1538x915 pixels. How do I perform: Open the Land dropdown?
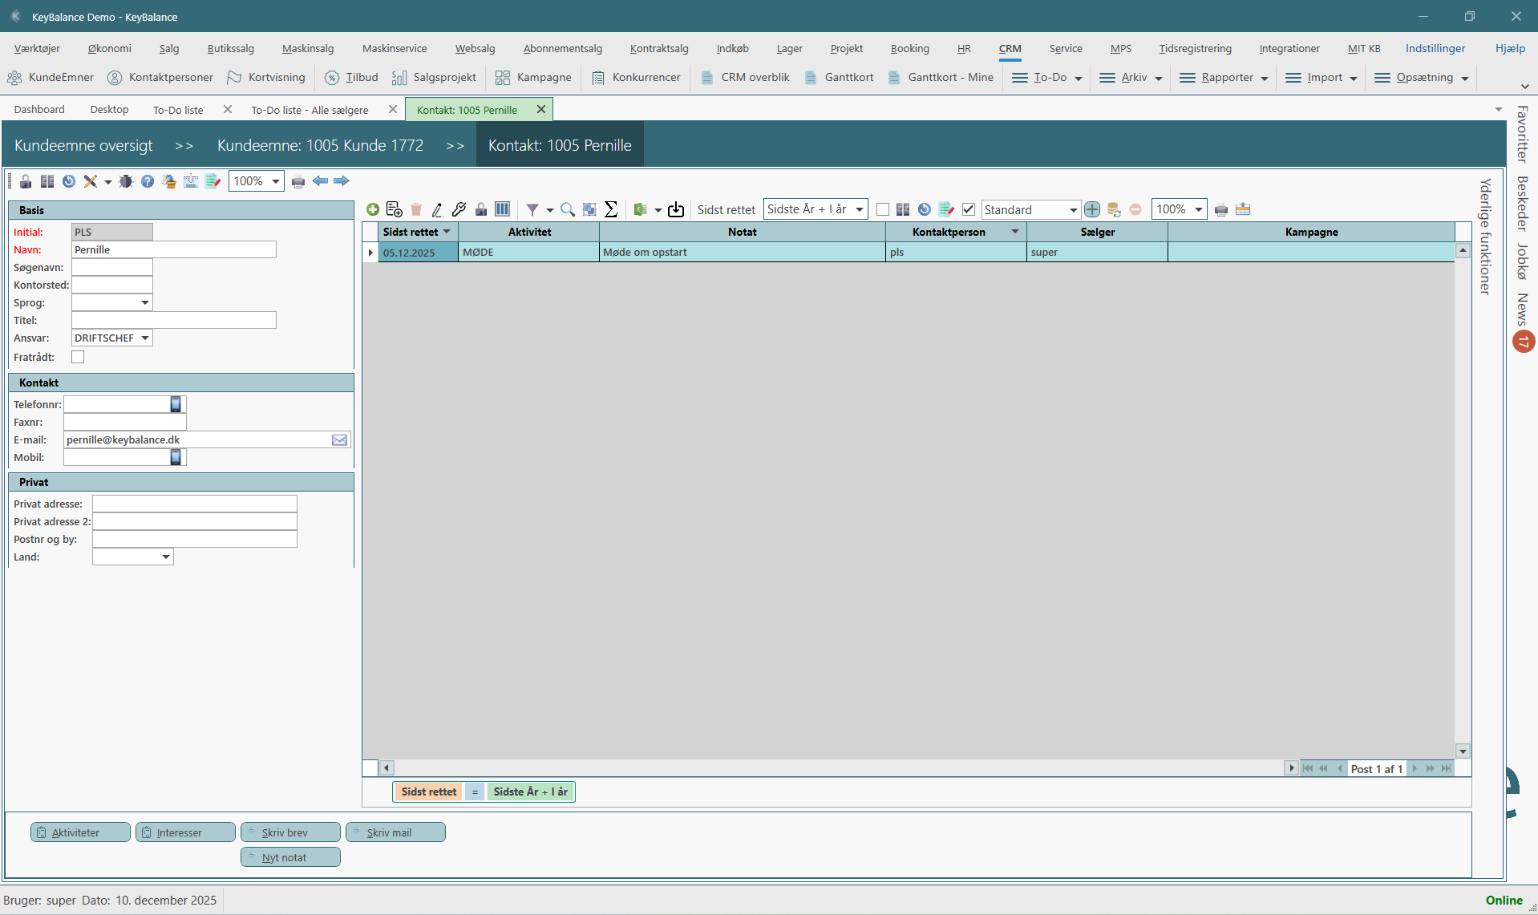[x=166, y=557]
